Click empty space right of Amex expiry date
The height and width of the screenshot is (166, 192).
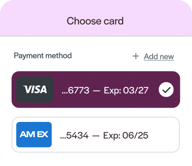[x=163, y=135]
